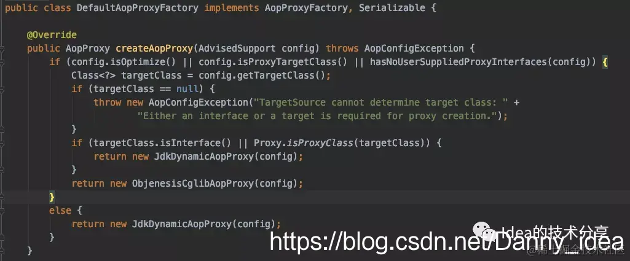This screenshot has width=630, height=261.
Task: Collapse fold marker on createAopProxy method line
Action: click(x=2, y=49)
